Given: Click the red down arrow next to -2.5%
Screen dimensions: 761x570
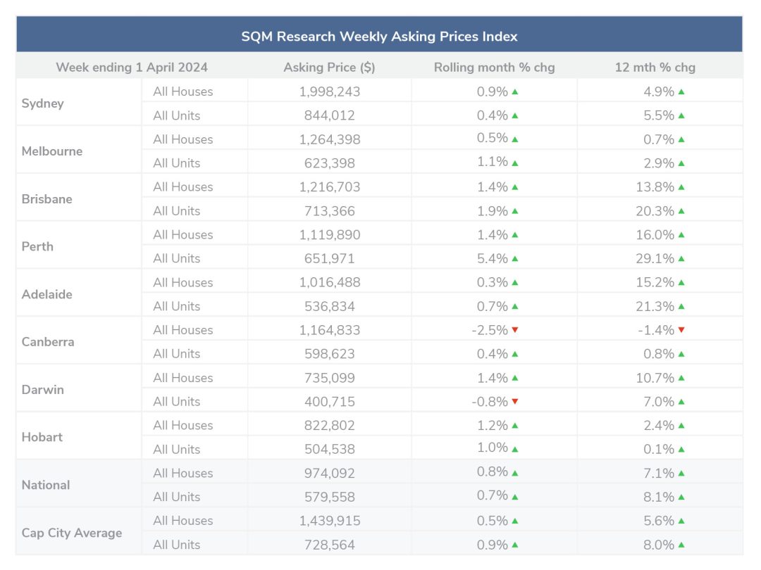Looking at the screenshot, I should [515, 329].
